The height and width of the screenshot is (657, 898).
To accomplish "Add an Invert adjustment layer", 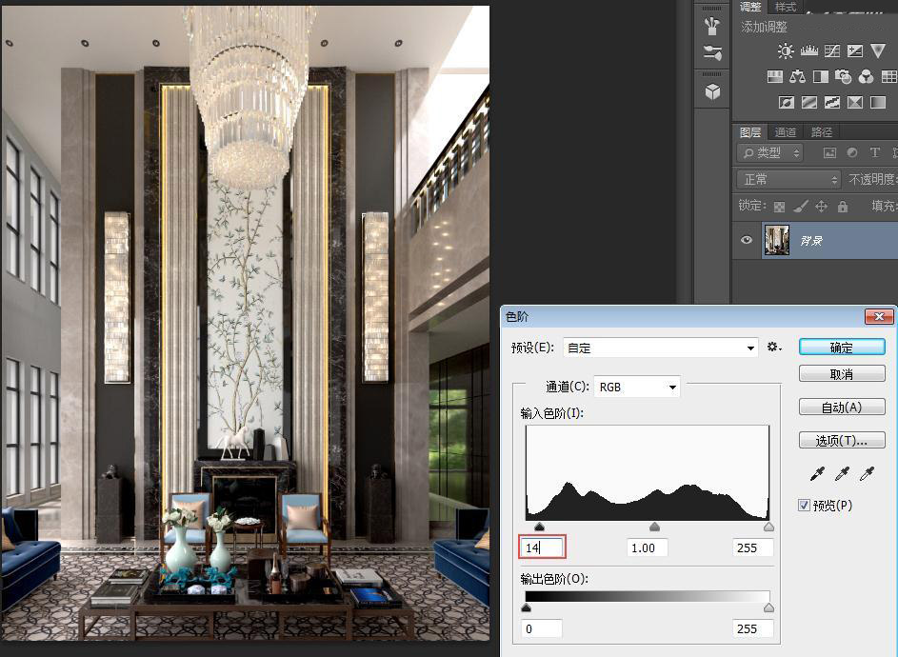I will click(787, 103).
